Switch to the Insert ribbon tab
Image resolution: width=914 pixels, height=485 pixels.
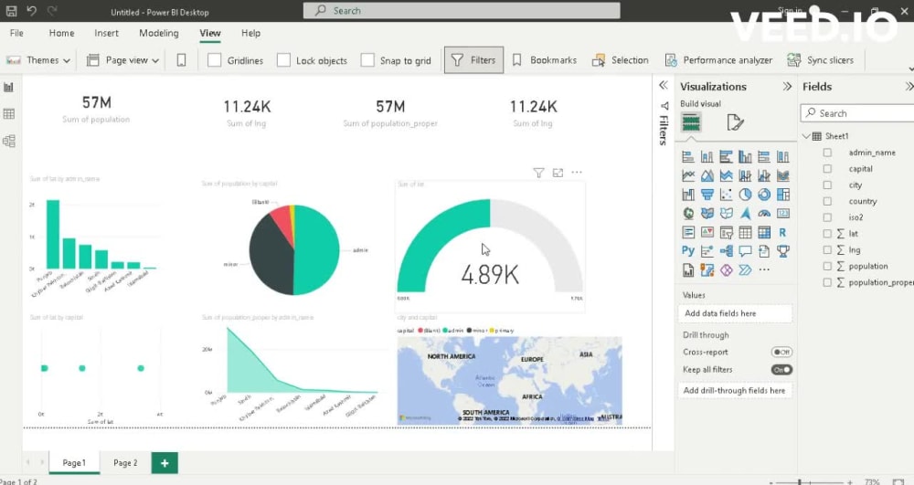(107, 33)
